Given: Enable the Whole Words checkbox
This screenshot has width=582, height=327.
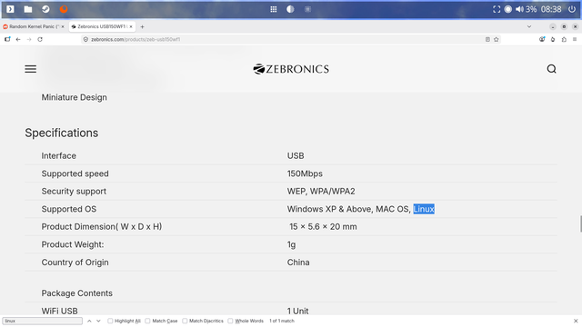Looking at the screenshot, I should coord(230,321).
